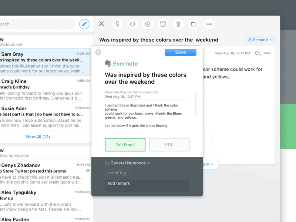Image resolution: width=296 pixels, height=222 pixels.
Task: Reply using the arrow icon near the date
Action: pyautogui.click(x=258, y=53)
